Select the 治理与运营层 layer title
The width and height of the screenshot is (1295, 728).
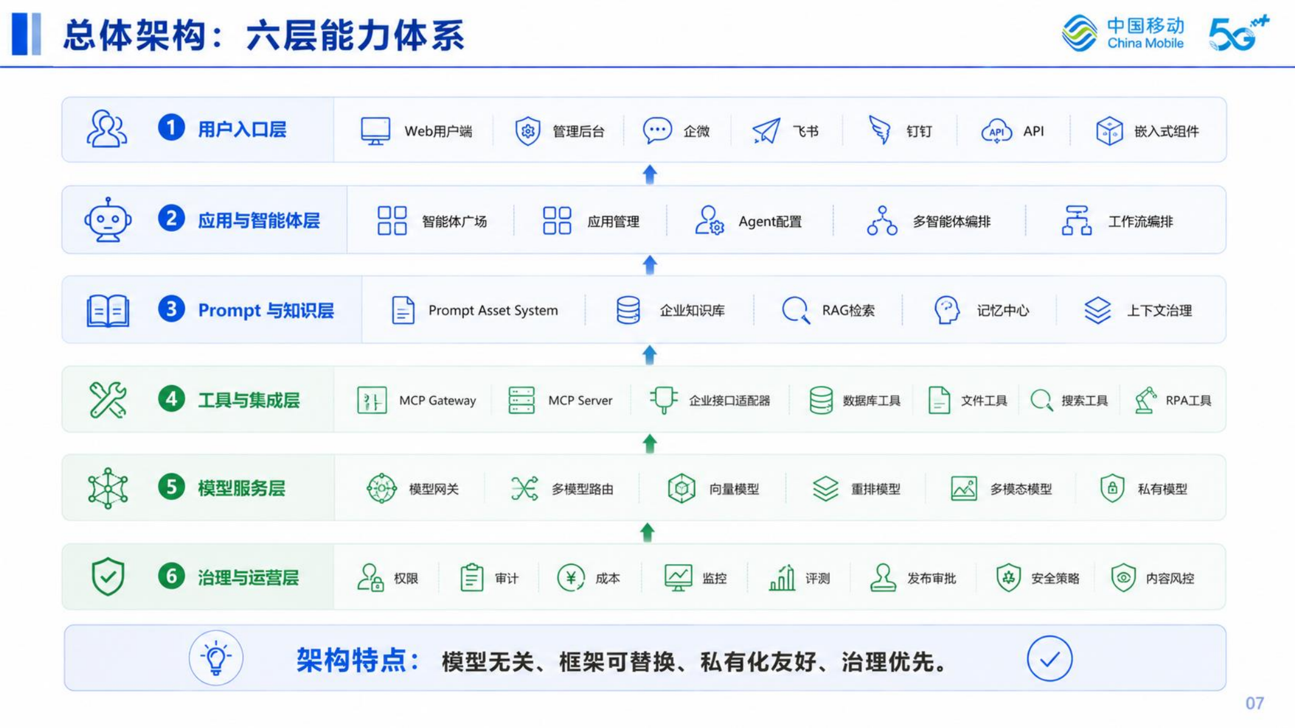248,577
